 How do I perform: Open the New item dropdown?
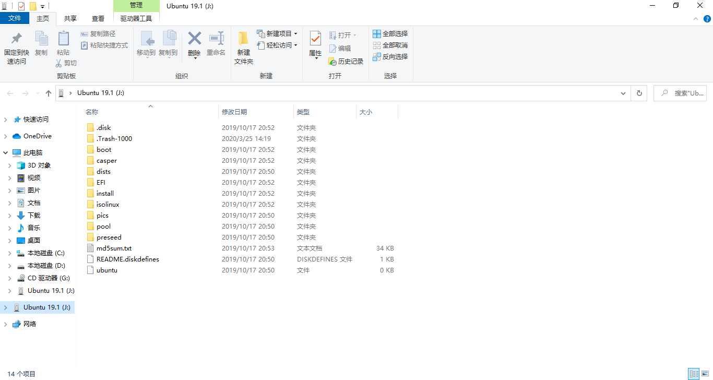click(x=277, y=34)
